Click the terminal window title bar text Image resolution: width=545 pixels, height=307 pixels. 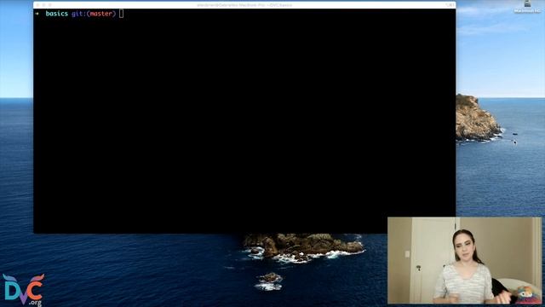click(244, 5)
